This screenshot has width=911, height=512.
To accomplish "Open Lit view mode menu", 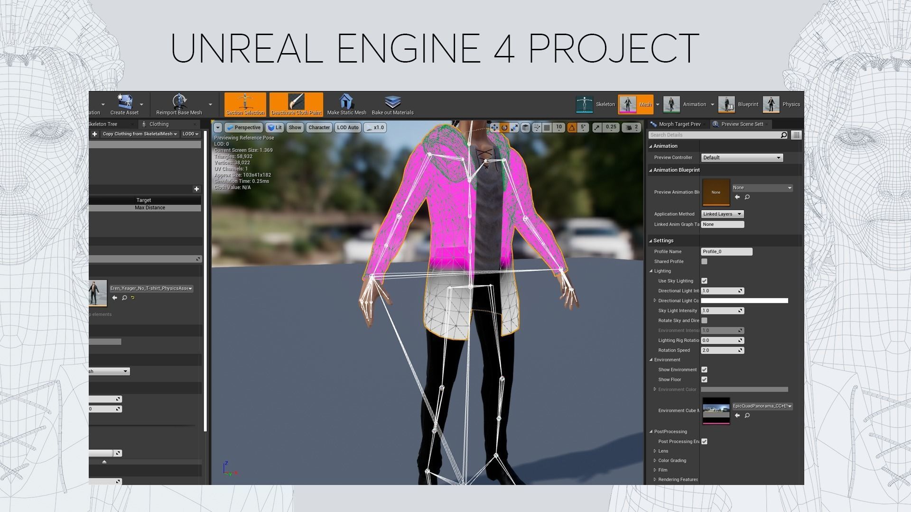I will coord(275,128).
